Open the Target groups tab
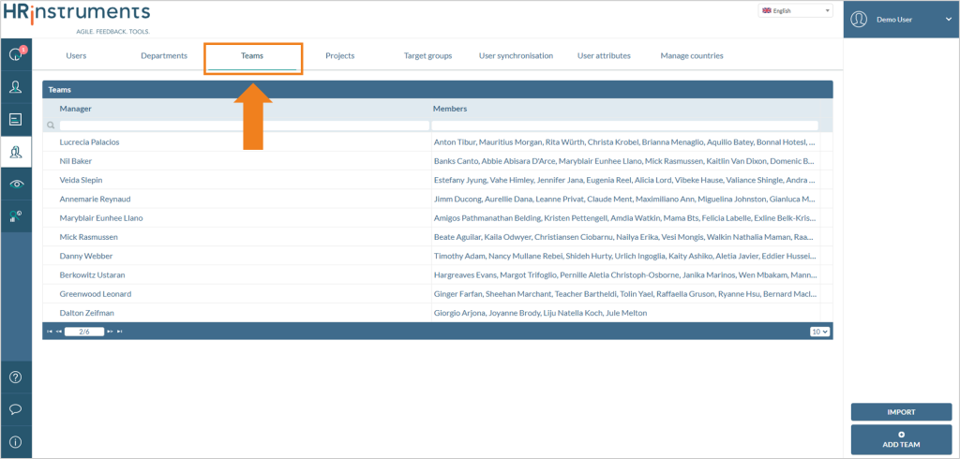 [x=427, y=55]
